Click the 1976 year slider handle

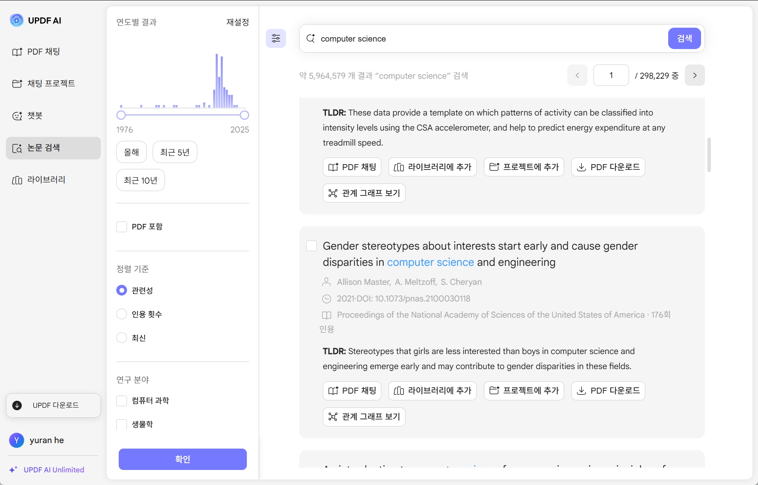click(121, 115)
